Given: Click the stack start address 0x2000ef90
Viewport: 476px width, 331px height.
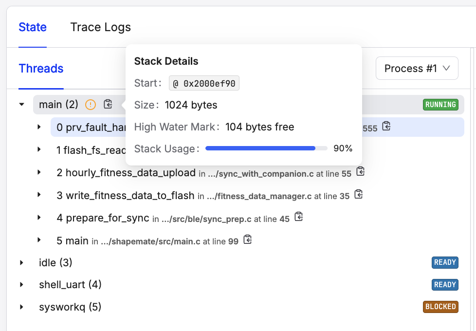Looking at the screenshot, I should (x=204, y=83).
